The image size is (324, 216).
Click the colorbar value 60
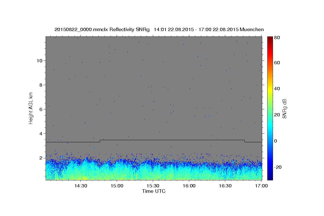pos(277,63)
